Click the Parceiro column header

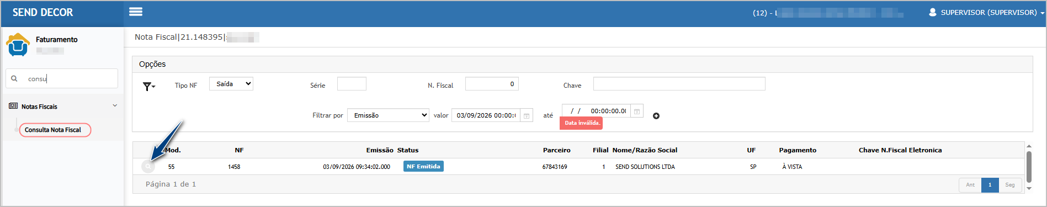click(x=557, y=150)
